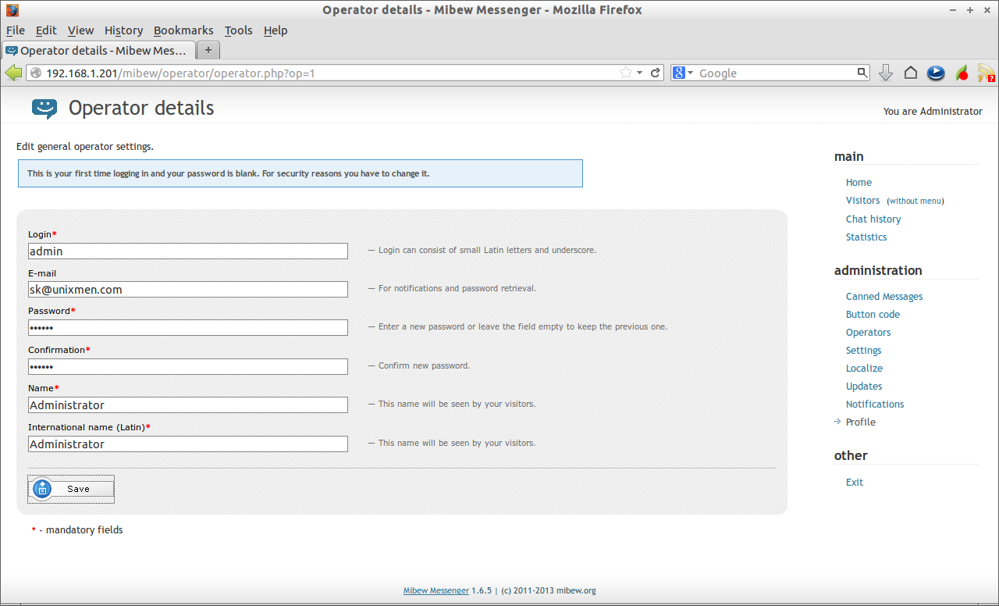Maximize the Firefox window
The width and height of the screenshot is (999, 606).
(970, 10)
